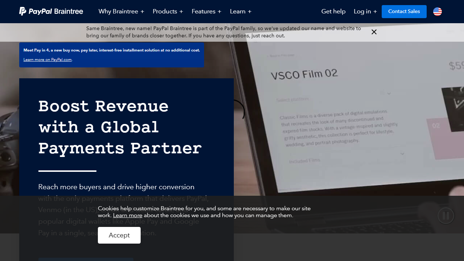Accept the cookies
This screenshot has height=261, width=464.
pos(119,235)
